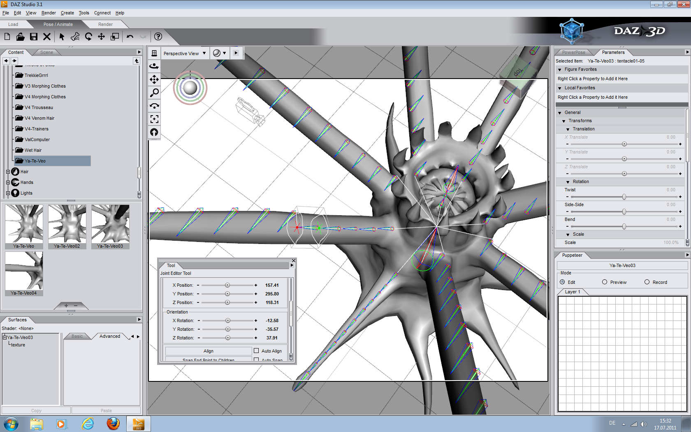
Task: Select the Rotate tool in the main toolbar
Action: pos(88,37)
